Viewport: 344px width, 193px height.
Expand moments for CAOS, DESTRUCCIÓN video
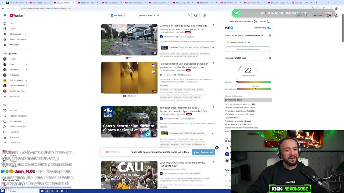[x=213, y=133]
